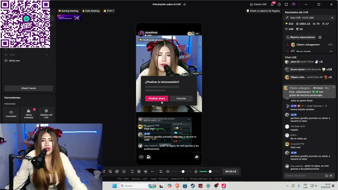
Task: Send the comment with the arrow button
Action: [331, 176]
